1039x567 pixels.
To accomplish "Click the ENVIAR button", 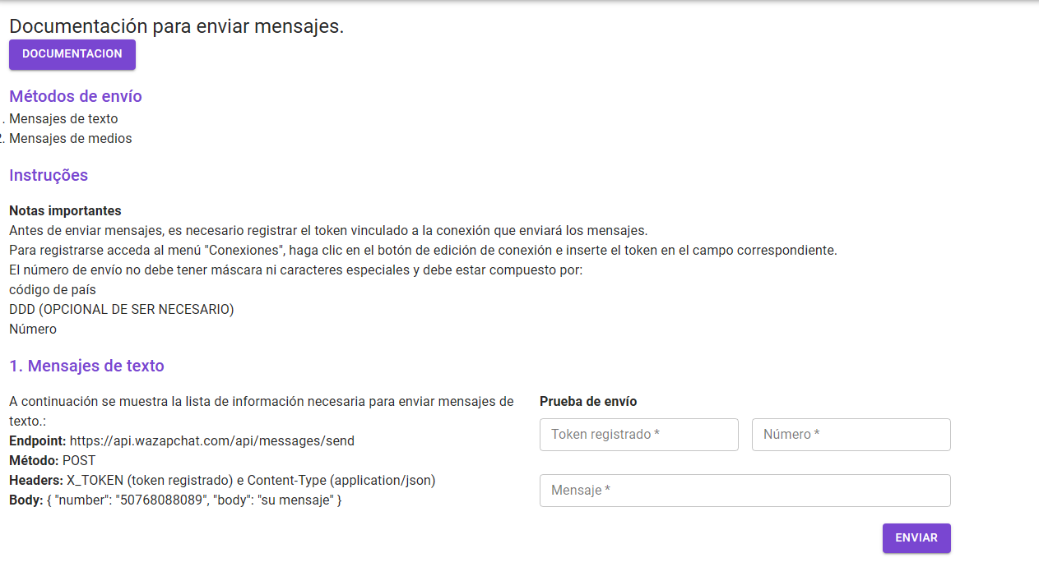I will [916, 538].
